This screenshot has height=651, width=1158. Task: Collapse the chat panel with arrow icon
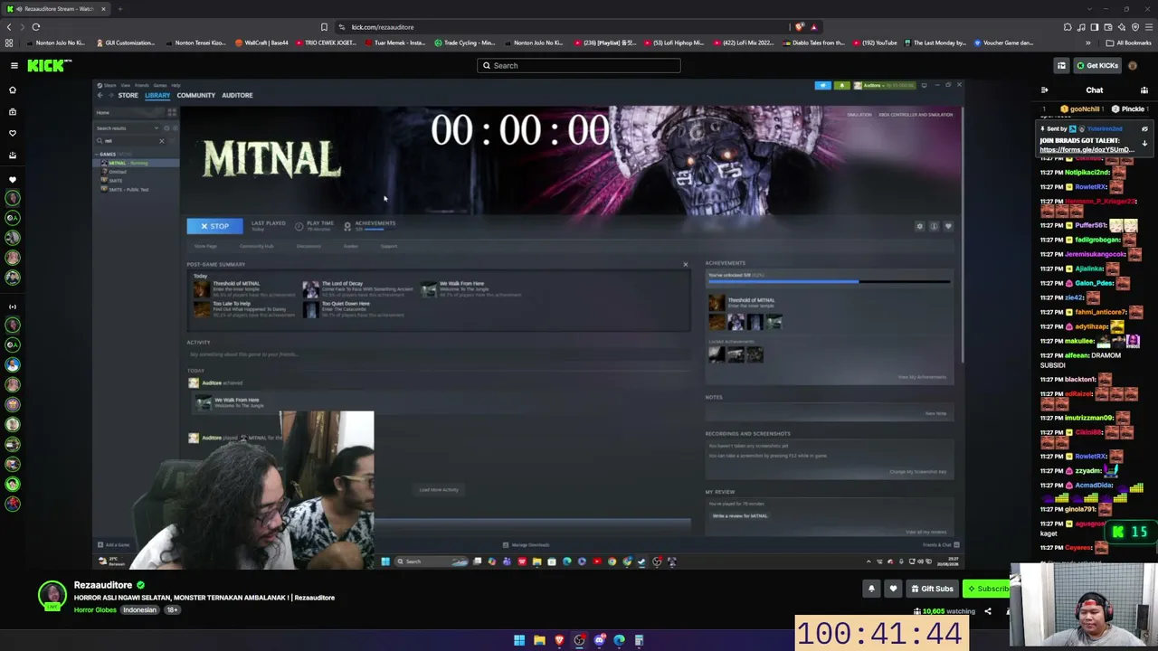coord(1044,90)
